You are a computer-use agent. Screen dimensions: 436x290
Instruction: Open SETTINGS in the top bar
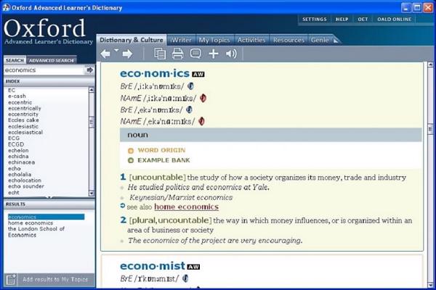coord(315,19)
